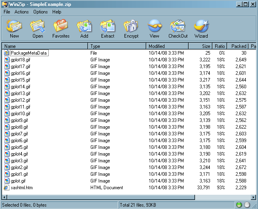The width and height of the screenshot is (258, 209).
Task: Click the PackageMetaData file icon
Action: 6,53
